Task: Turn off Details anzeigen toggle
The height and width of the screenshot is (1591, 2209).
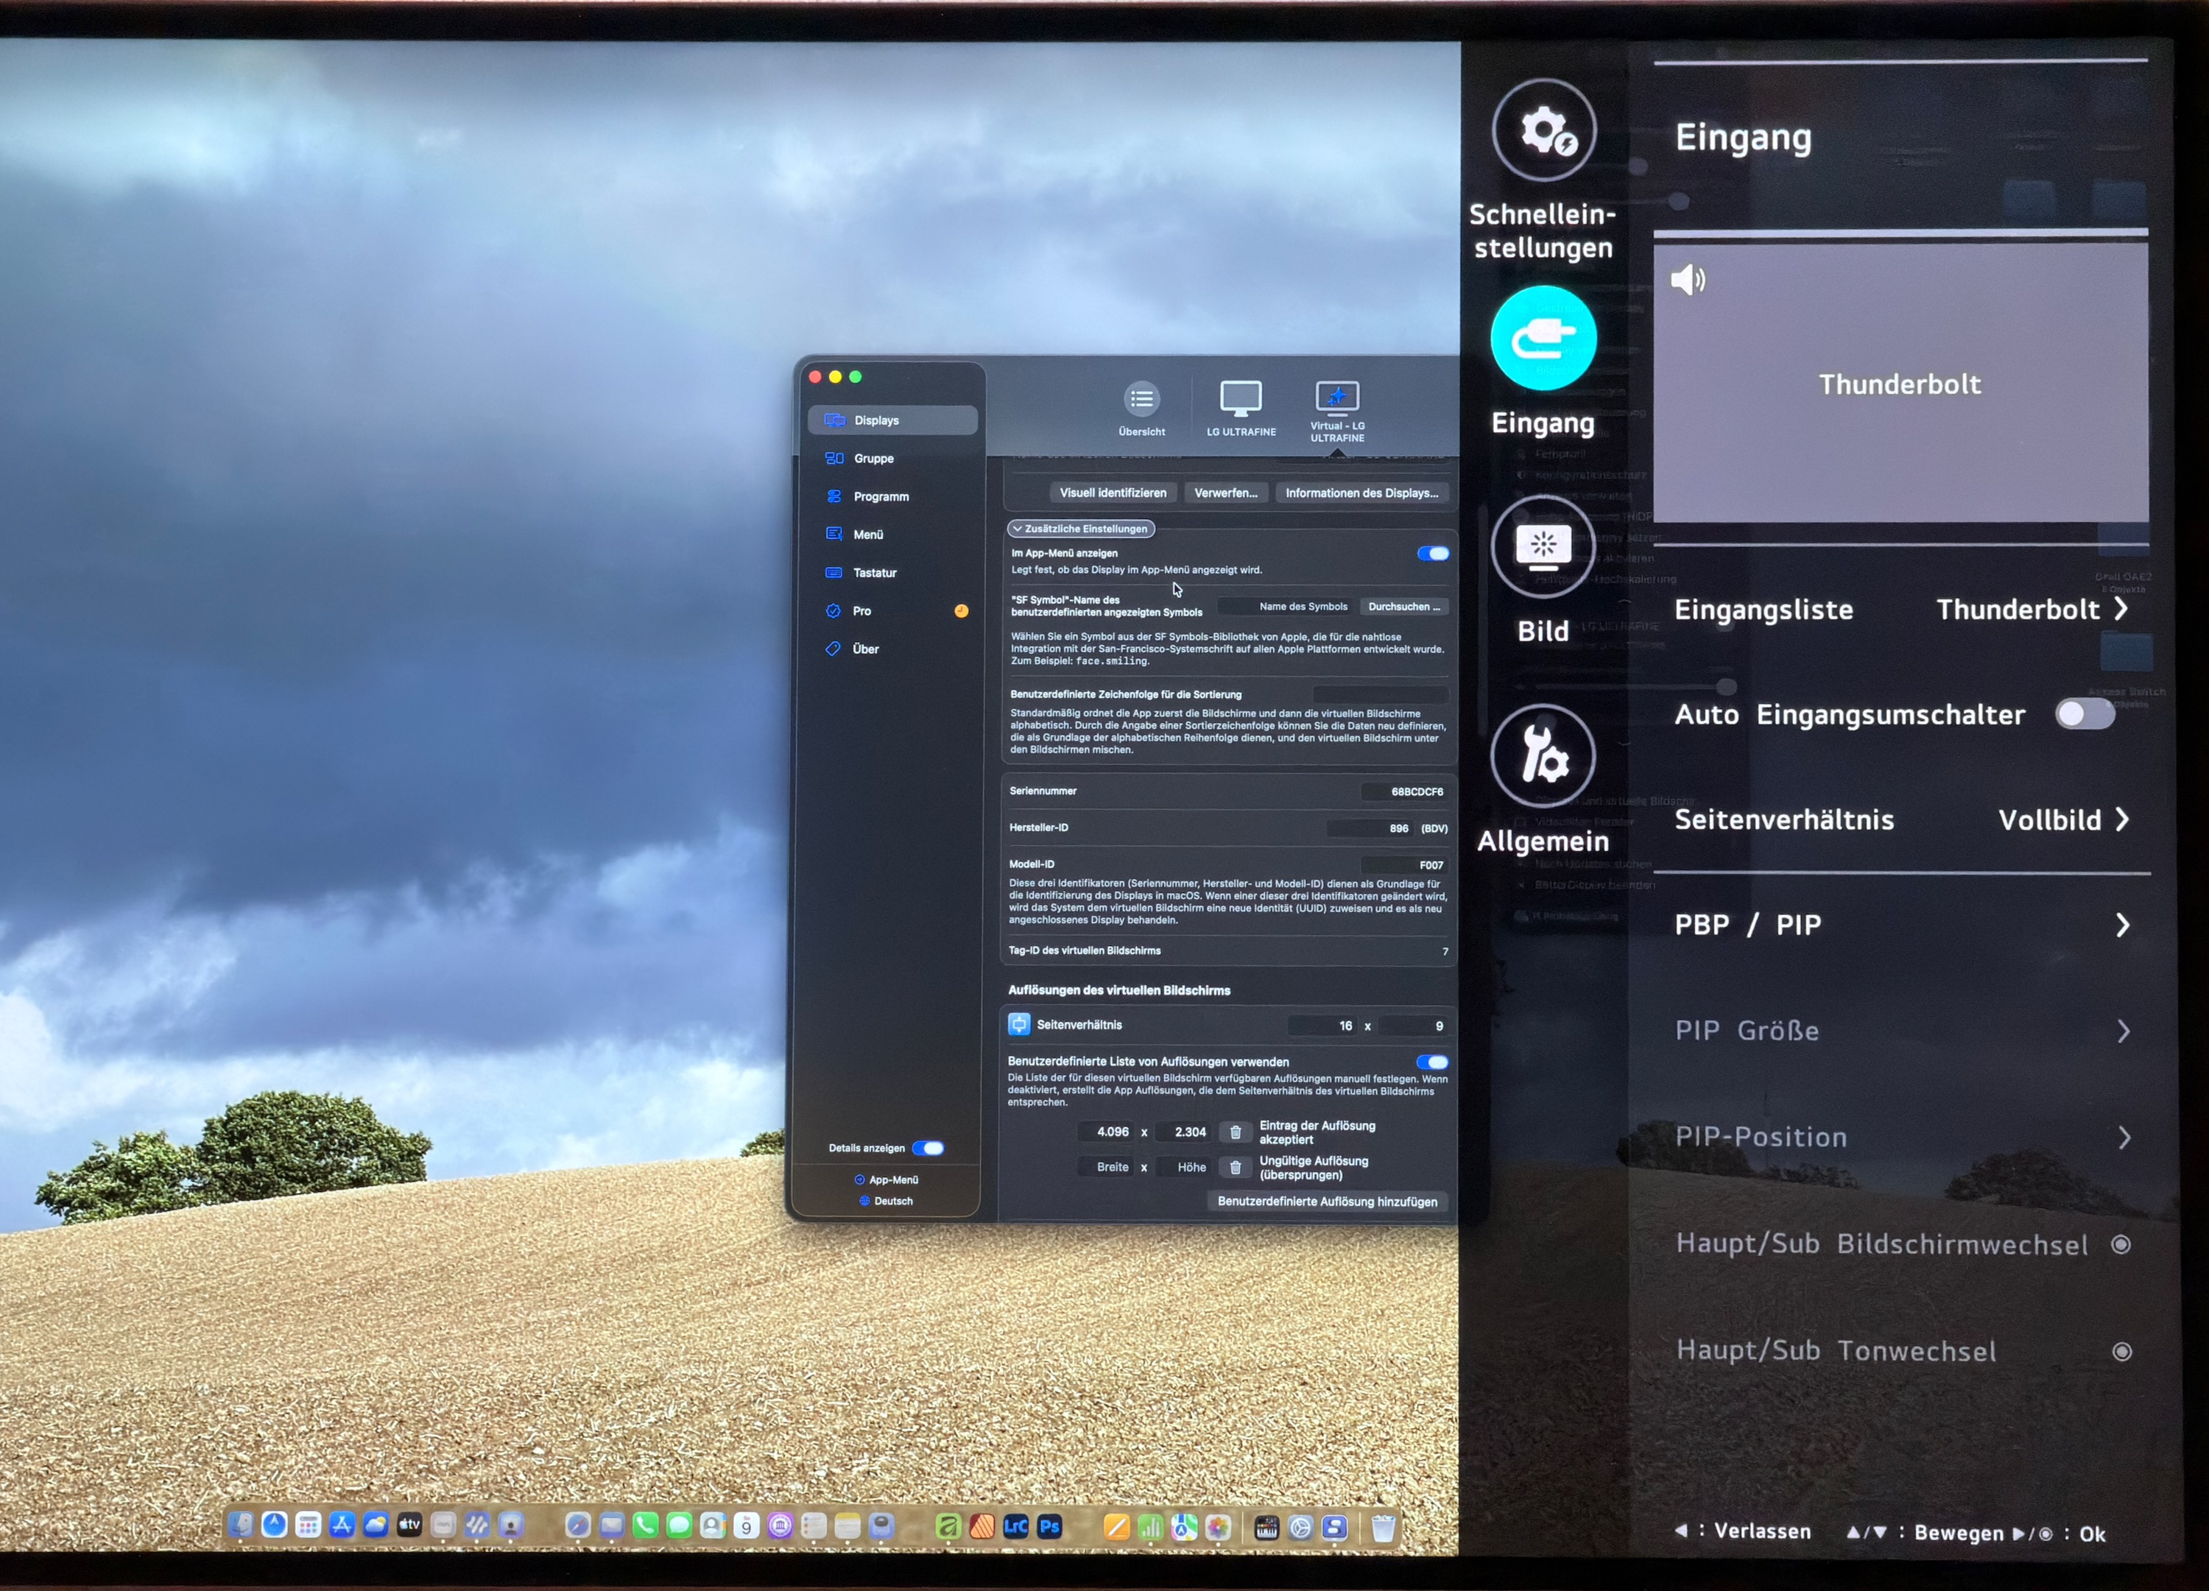Action: click(929, 1148)
